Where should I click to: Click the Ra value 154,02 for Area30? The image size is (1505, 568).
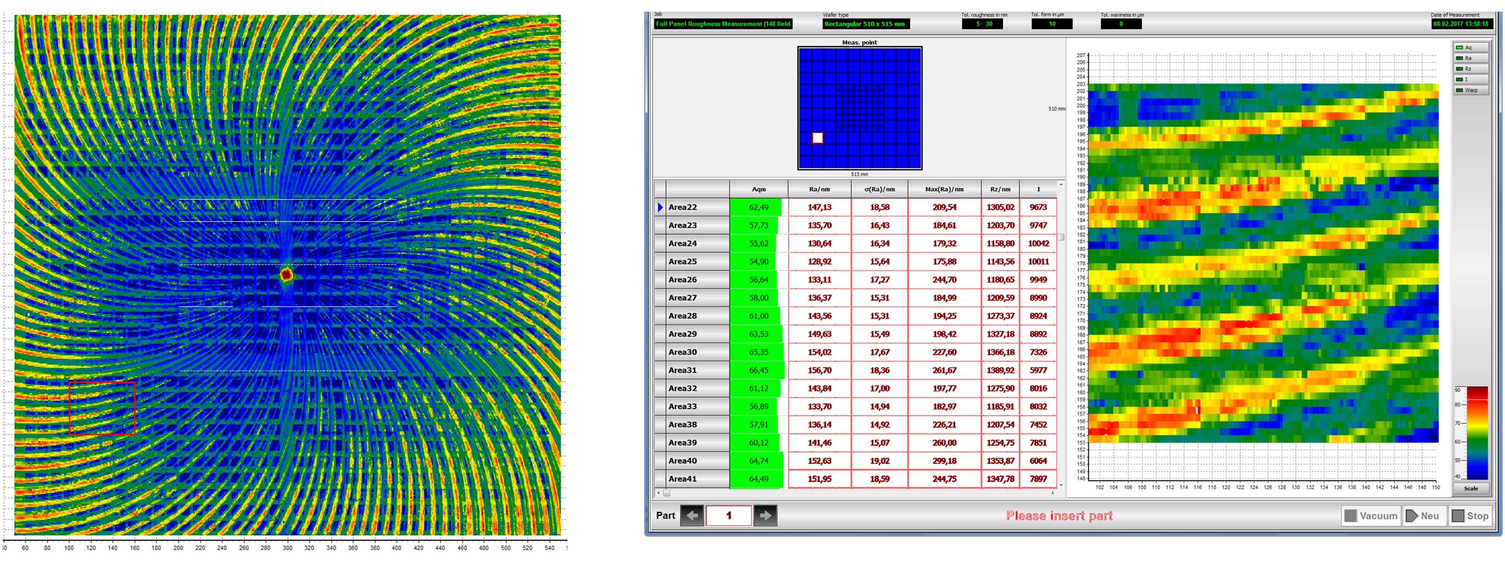click(x=819, y=352)
